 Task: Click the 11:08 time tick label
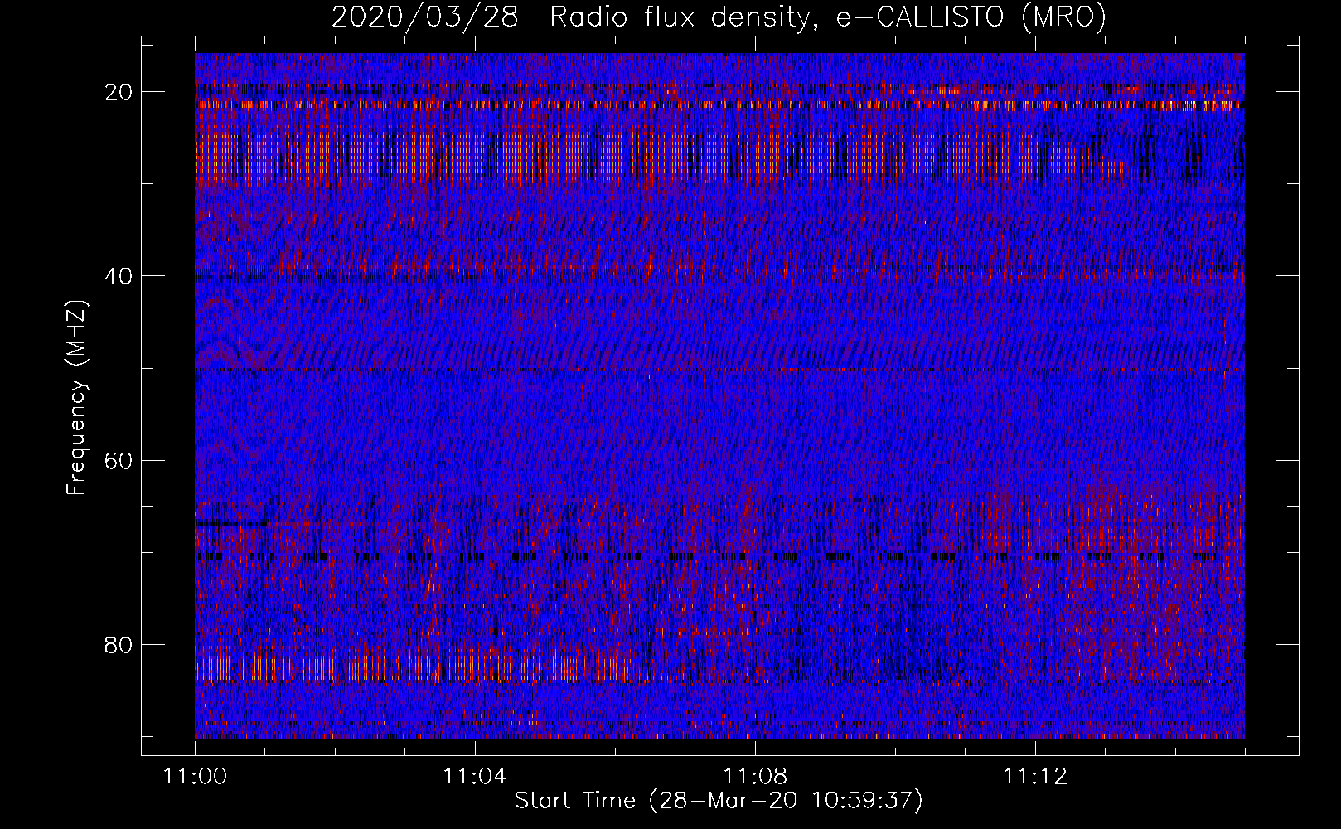(755, 777)
